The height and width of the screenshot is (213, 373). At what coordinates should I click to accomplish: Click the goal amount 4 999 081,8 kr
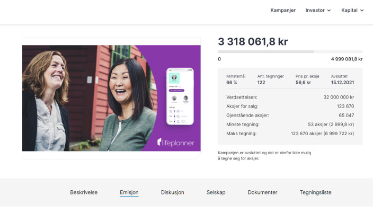pyautogui.click(x=347, y=59)
